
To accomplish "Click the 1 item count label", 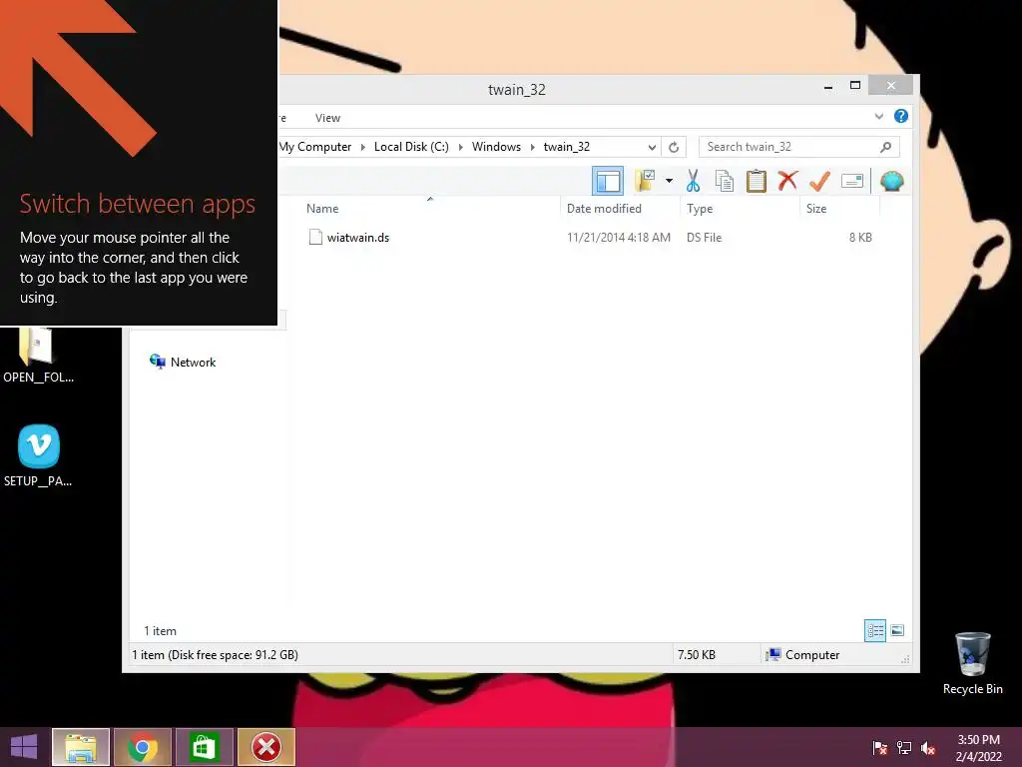I will [x=160, y=631].
